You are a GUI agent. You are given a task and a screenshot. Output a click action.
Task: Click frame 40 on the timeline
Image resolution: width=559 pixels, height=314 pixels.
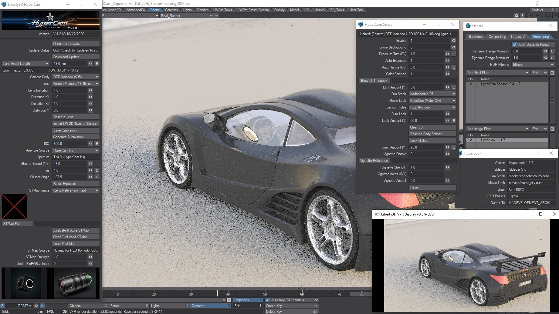click(228, 294)
